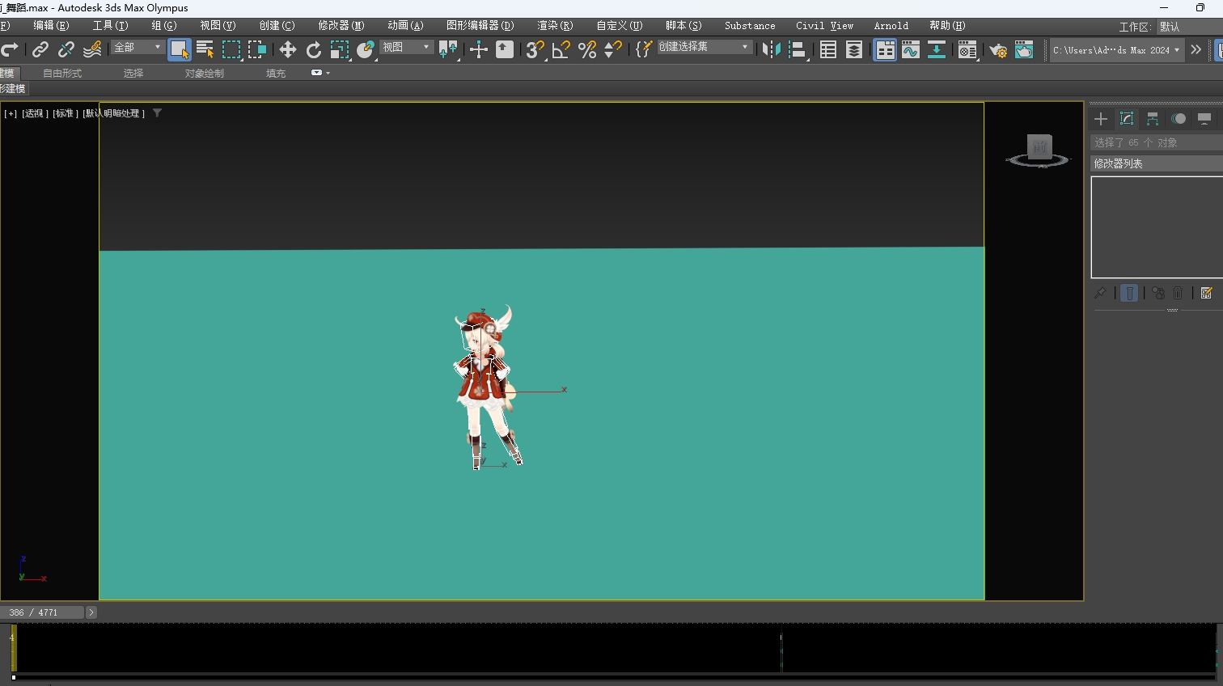Open the 视图(V) menu
The height and width of the screenshot is (686, 1223).
pos(218,26)
